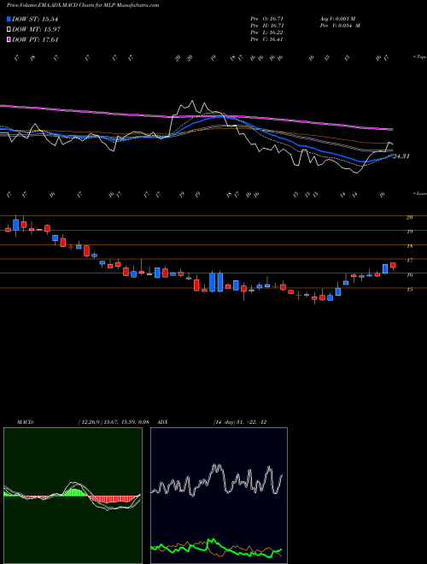Image resolution: width=427 pixels, height=564 pixels.
Task: Open the dark blue ADX chart panel
Action: (x=219, y=496)
